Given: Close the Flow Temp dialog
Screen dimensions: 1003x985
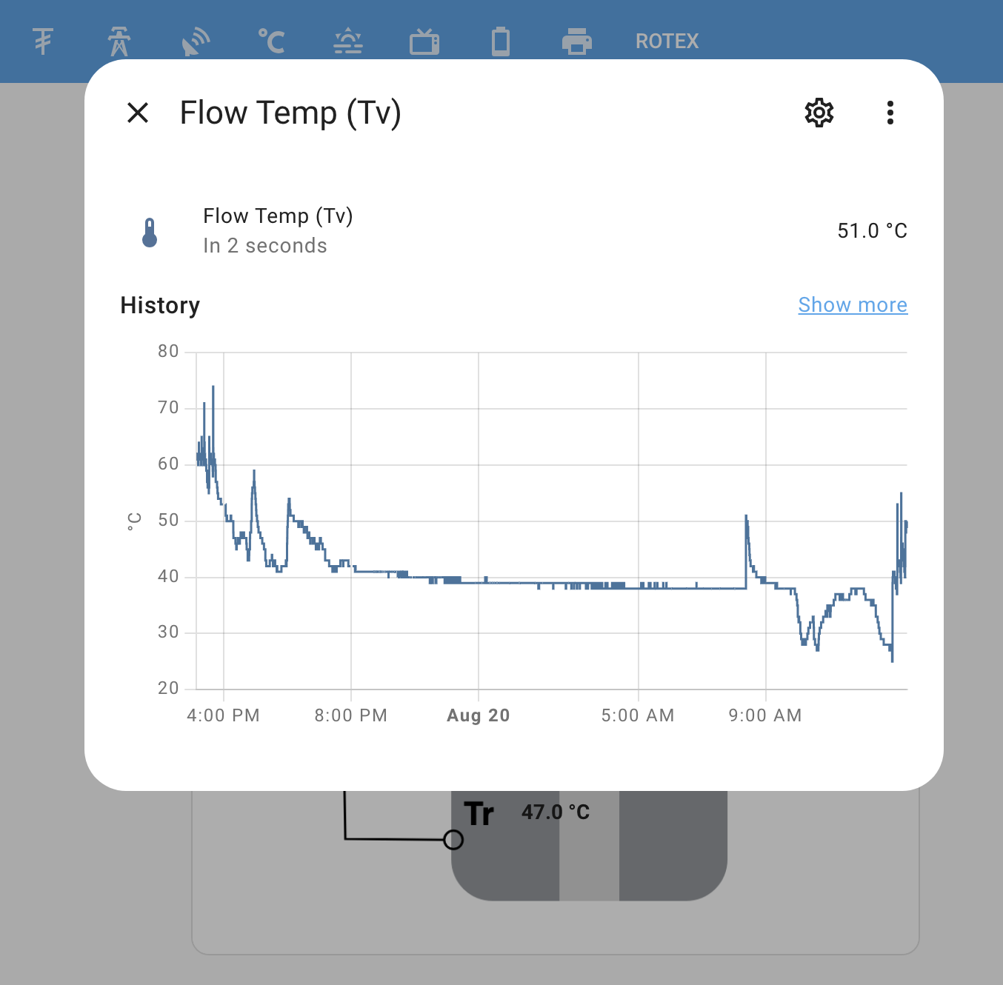Looking at the screenshot, I should pyautogui.click(x=138, y=113).
